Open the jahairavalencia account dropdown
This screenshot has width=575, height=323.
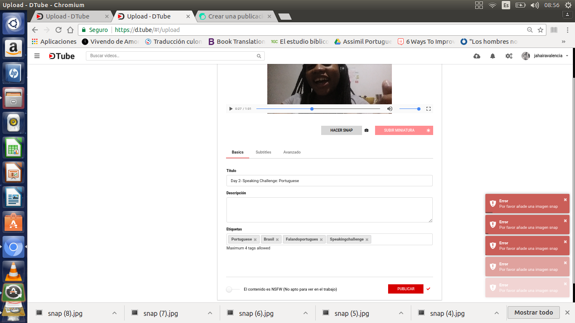point(545,56)
